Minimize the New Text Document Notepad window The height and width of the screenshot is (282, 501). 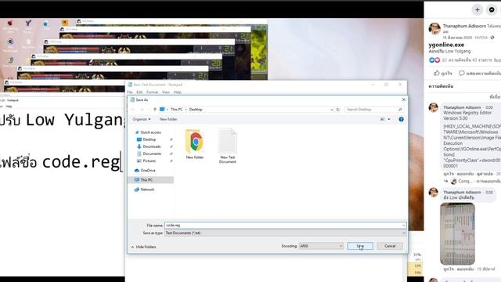click(x=373, y=85)
